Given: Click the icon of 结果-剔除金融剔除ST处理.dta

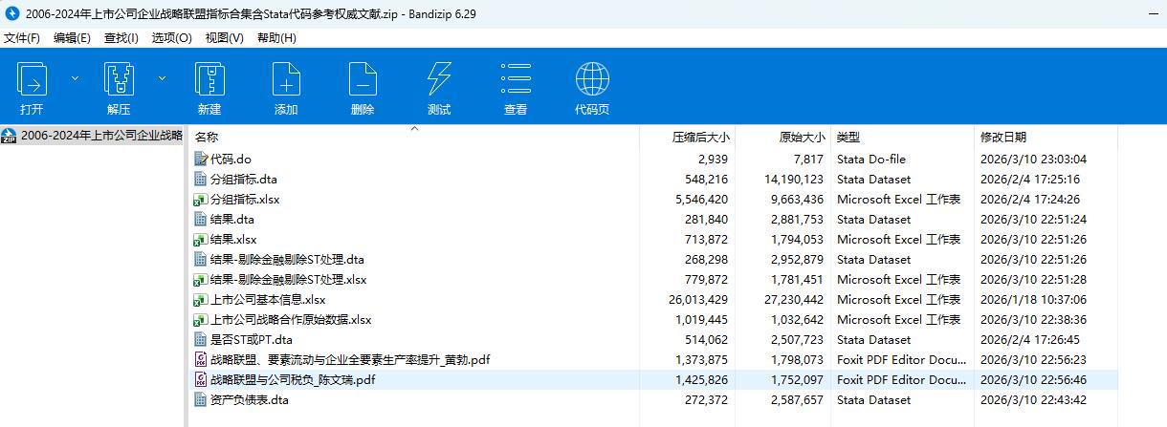Looking at the screenshot, I should click(201, 260).
